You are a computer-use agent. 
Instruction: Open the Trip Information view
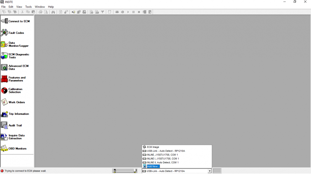coord(4,114)
